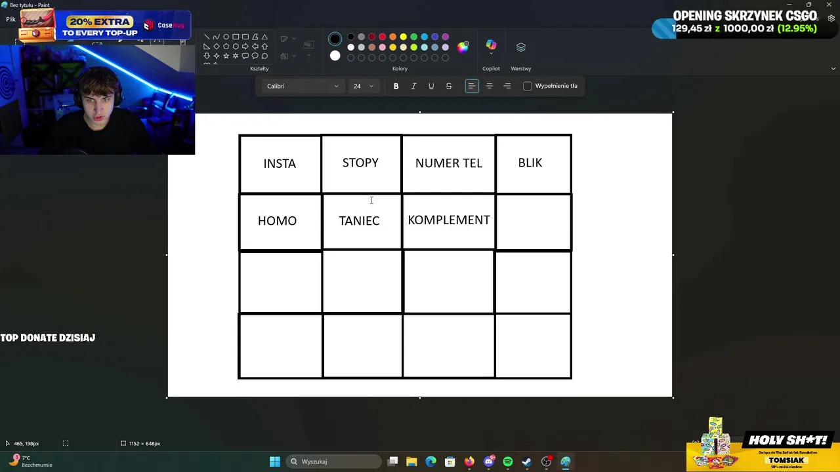Select the Diamond shape

click(217, 47)
